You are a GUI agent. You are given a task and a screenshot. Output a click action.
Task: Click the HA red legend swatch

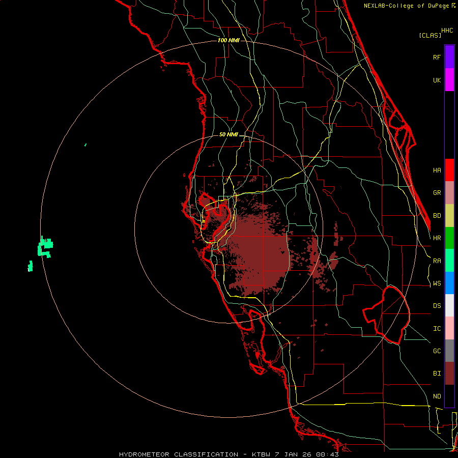click(x=449, y=170)
